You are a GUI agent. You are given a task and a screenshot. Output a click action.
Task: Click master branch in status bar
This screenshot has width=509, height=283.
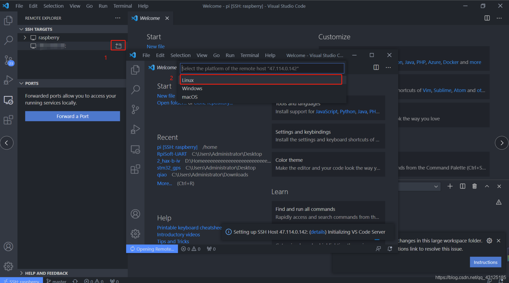point(56,281)
